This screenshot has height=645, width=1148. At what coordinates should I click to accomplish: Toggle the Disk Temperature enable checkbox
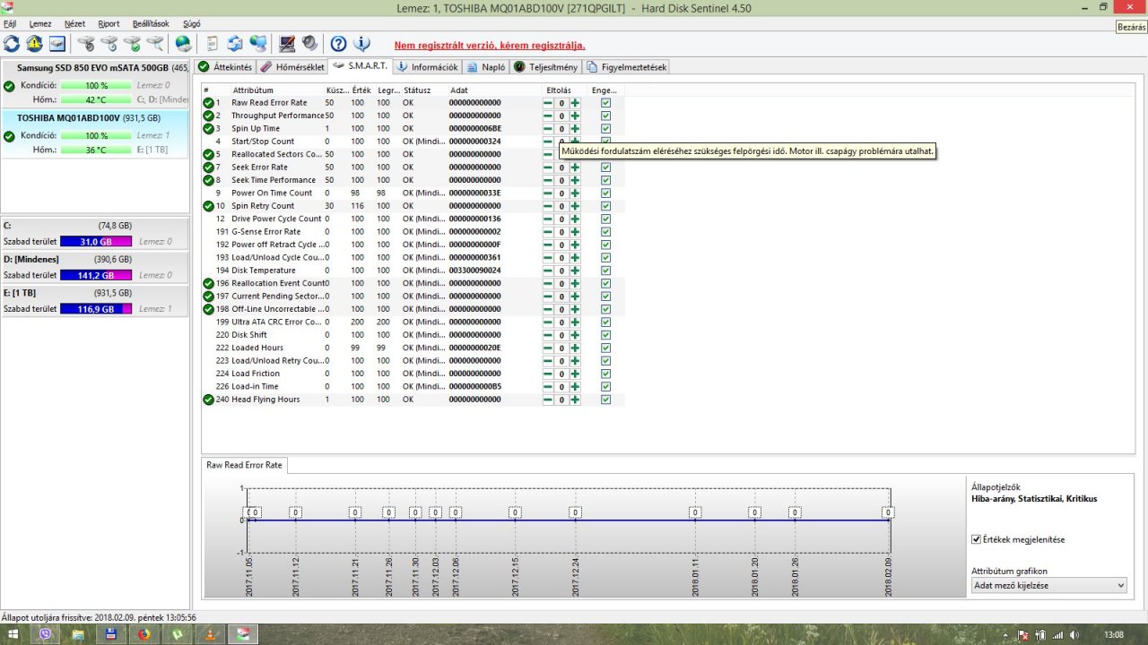(605, 271)
